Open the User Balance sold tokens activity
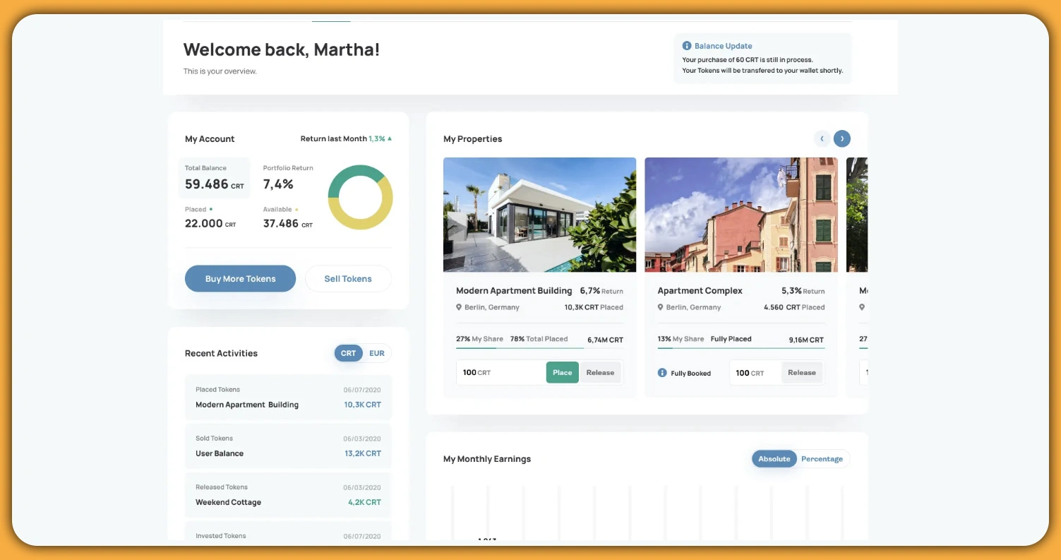The width and height of the screenshot is (1061, 560). tap(288, 446)
